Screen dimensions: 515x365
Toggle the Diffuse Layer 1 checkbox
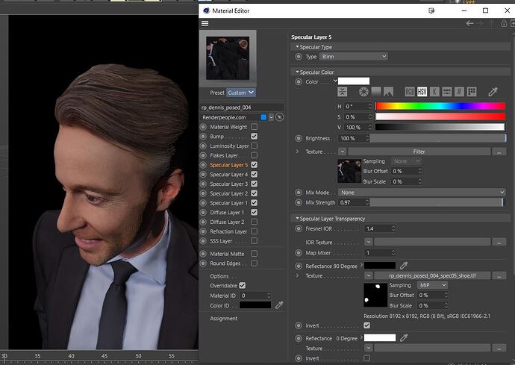point(255,212)
